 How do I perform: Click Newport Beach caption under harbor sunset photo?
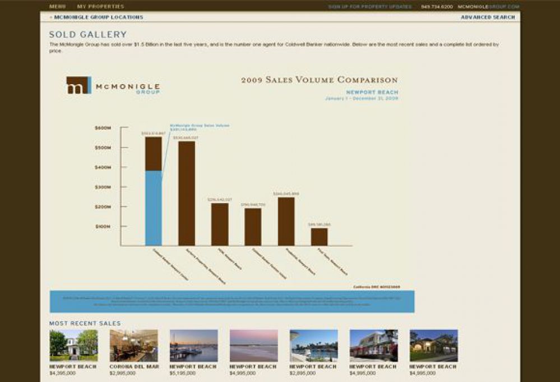193,367
